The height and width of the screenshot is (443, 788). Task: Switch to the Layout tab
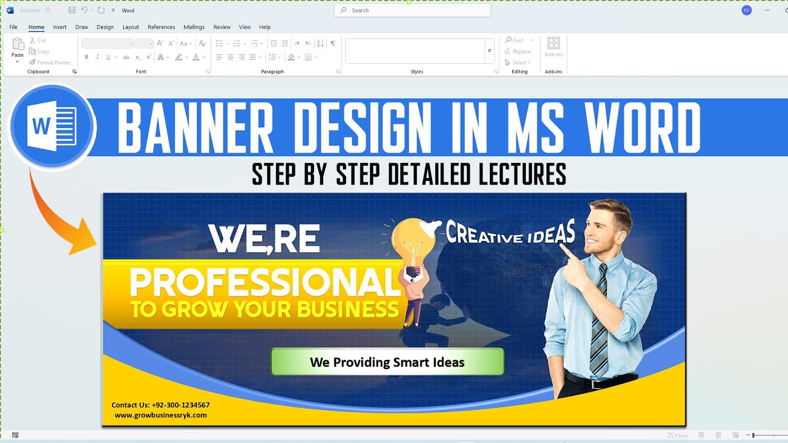click(131, 27)
